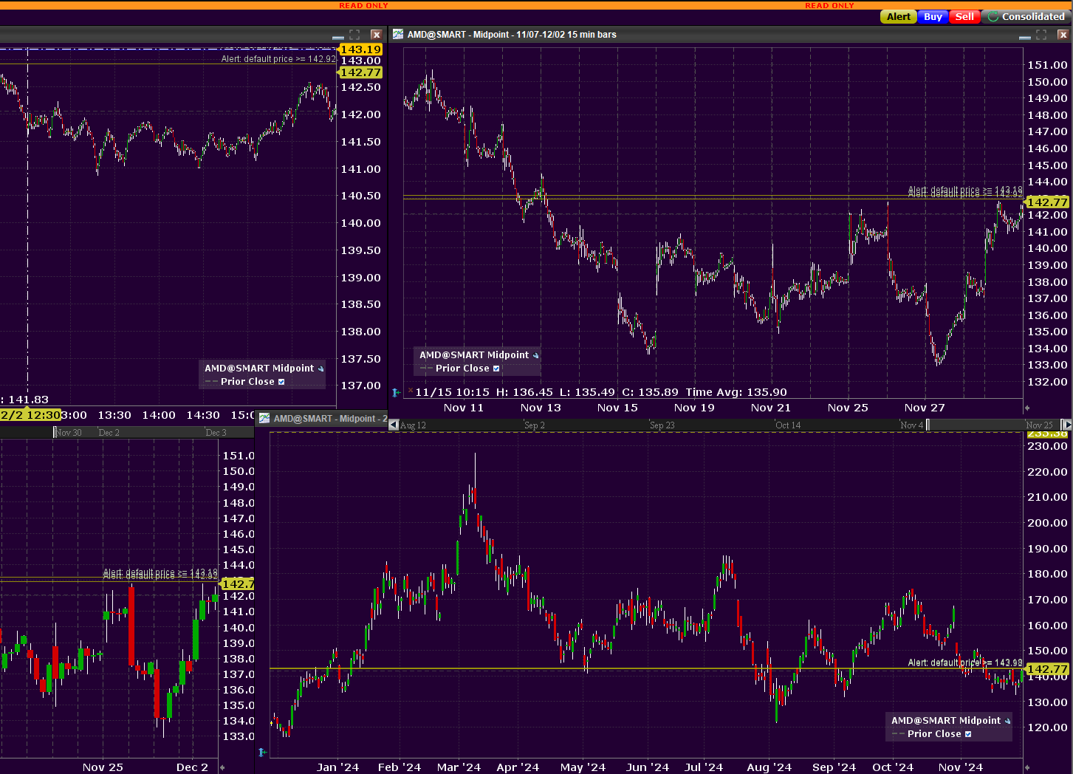Click the Sep 23 label on the time scrollbar
Screen dimensions: 1073x774
662,425
